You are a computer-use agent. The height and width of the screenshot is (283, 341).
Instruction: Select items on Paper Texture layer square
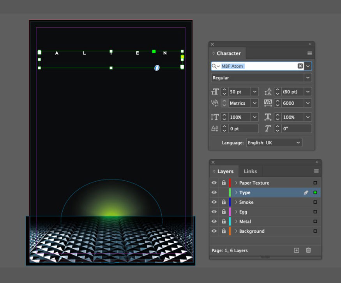tap(315, 183)
